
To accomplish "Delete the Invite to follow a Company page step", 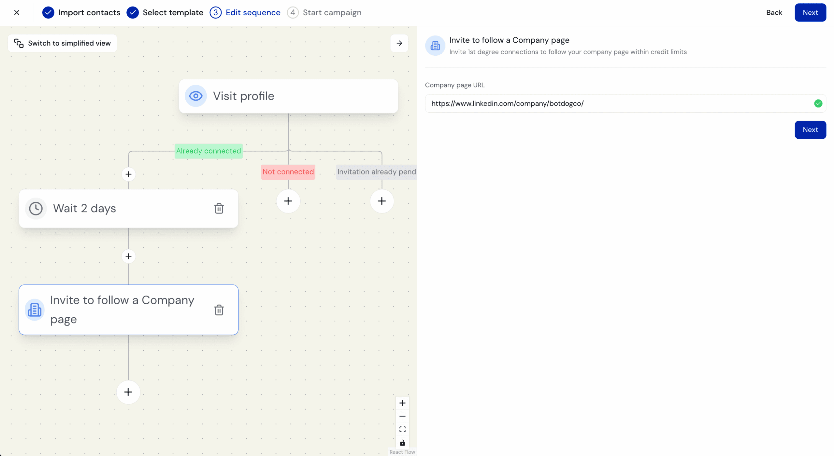I will [x=219, y=310].
